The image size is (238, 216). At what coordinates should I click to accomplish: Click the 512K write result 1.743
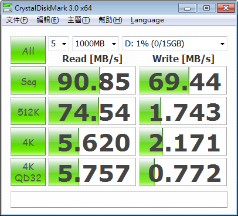pyautogui.click(x=183, y=111)
